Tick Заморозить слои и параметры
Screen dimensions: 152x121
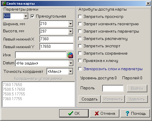[80, 69]
